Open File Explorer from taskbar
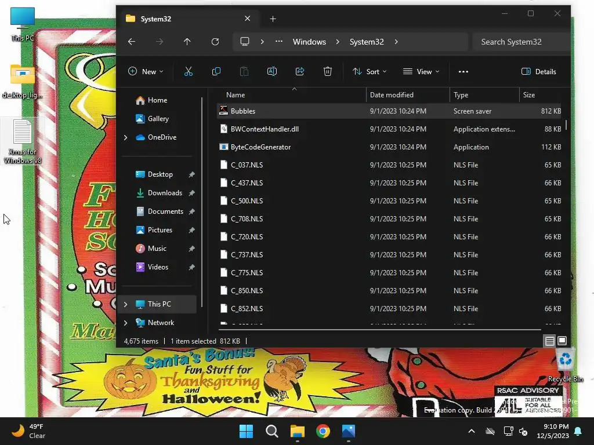 pos(298,431)
